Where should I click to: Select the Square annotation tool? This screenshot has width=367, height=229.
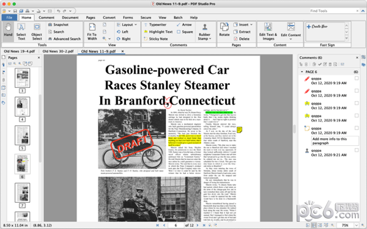tap(185, 32)
